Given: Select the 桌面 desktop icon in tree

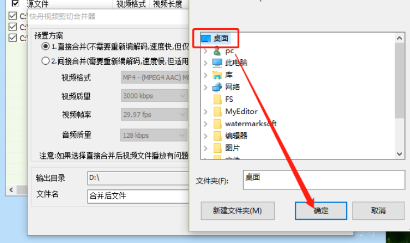Looking at the screenshot, I should pyautogui.click(x=206, y=38).
